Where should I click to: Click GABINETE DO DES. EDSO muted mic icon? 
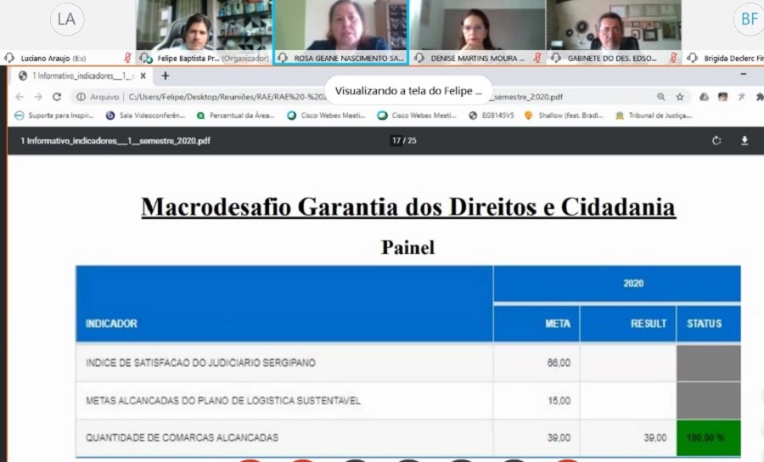(x=672, y=59)
